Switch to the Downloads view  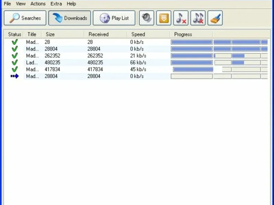pyautogui.click(x=70, y=18)
